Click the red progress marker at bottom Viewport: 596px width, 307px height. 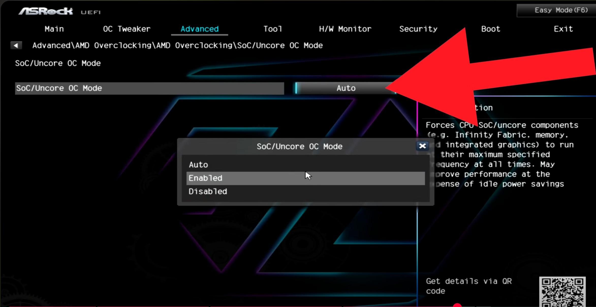coord(457,305)
